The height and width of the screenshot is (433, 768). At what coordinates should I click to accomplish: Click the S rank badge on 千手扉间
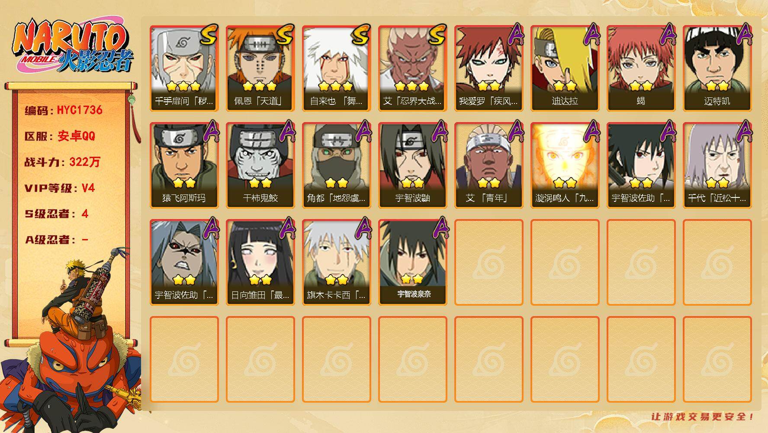coord(209,36)
